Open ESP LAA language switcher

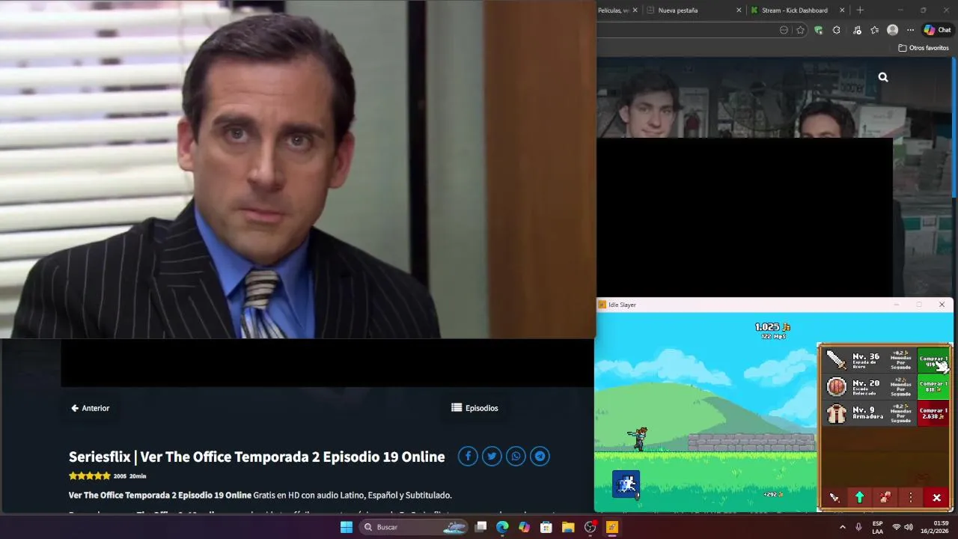(x=877, y=527)
